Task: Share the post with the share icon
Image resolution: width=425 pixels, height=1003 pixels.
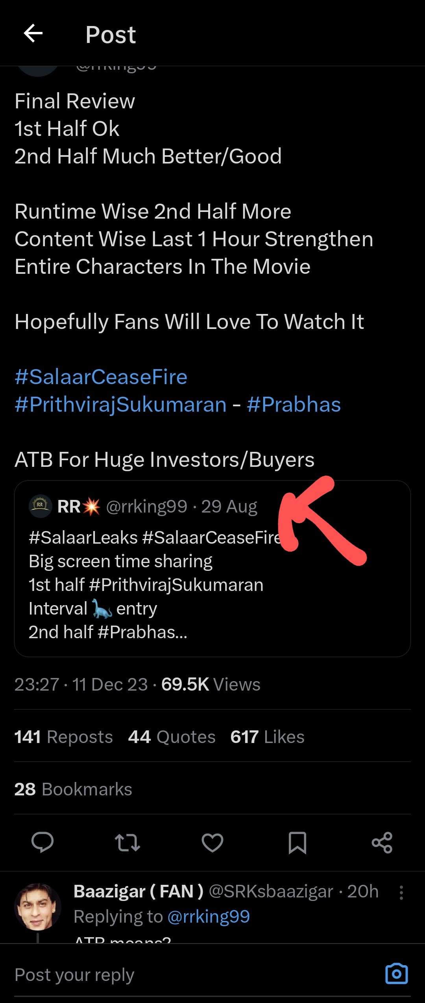Action: pos(381,843)
